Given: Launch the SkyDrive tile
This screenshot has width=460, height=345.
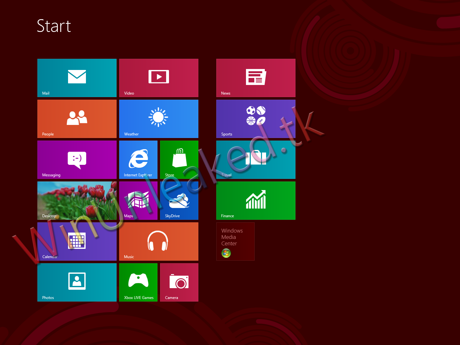Looking at the screenshot, I should click(x=179, y=201).
